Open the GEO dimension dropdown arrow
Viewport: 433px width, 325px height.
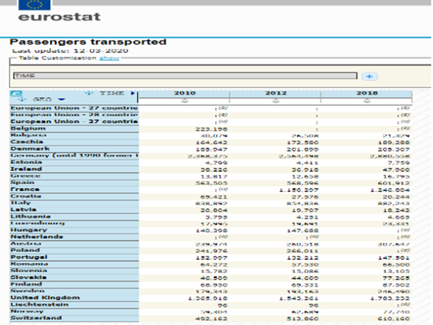pos(61,100)
